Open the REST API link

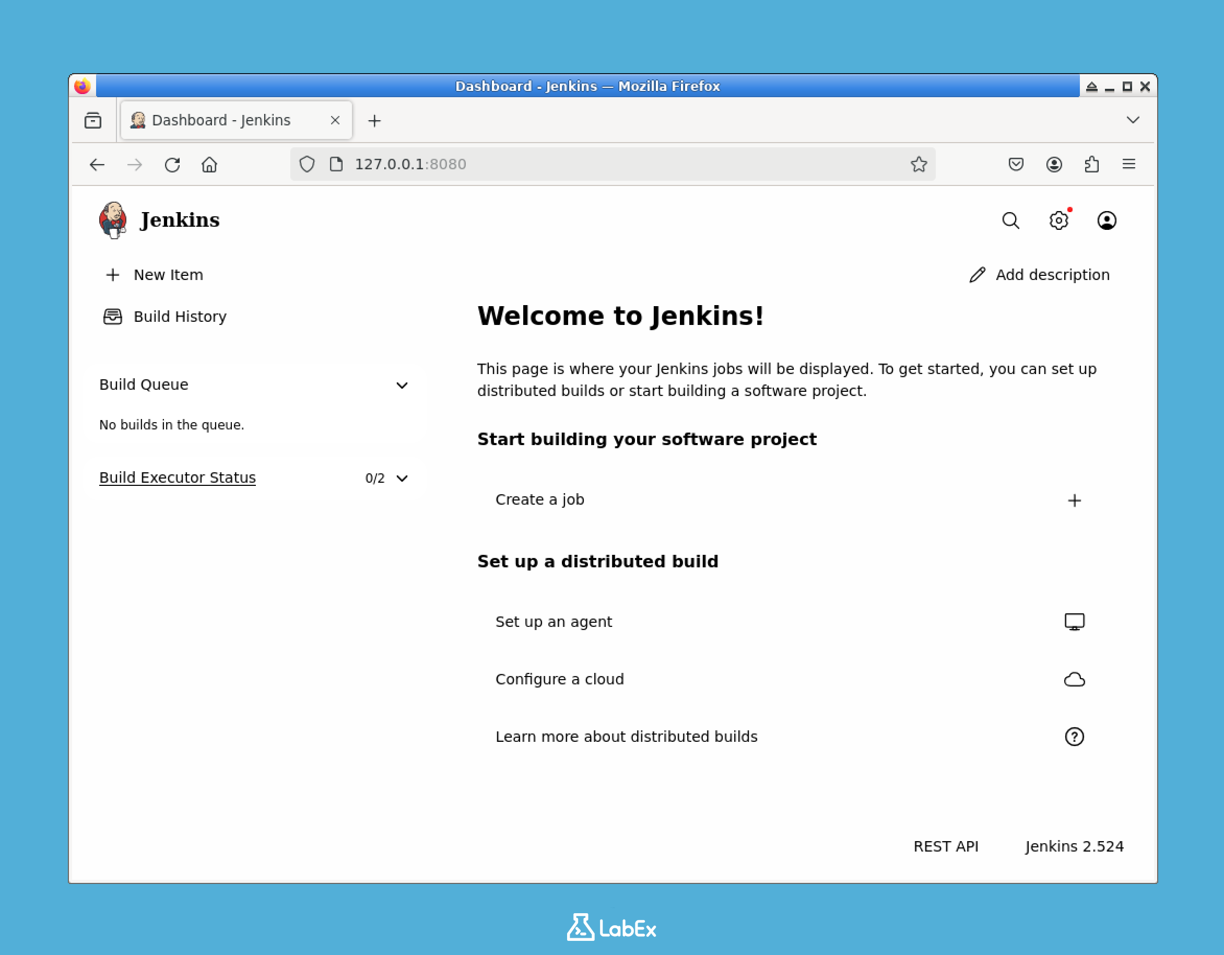(x=946, y=847)
